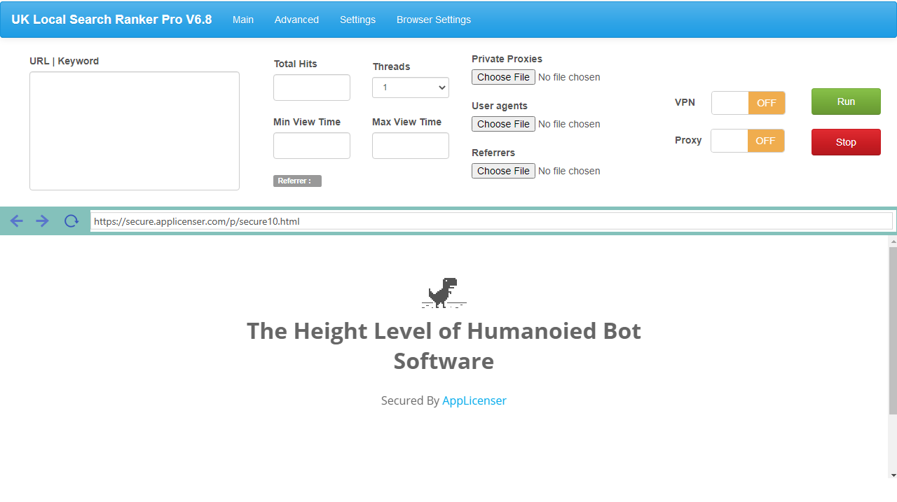
Task: Click the page vertical scrollbar down arrow
Action: (892, 475)
